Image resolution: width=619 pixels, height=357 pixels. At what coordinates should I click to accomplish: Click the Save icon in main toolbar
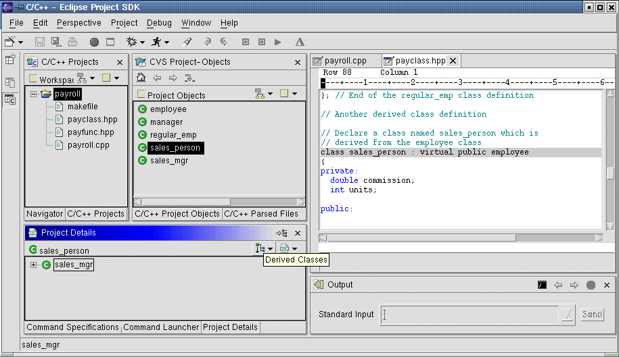[x=40, y=42]
